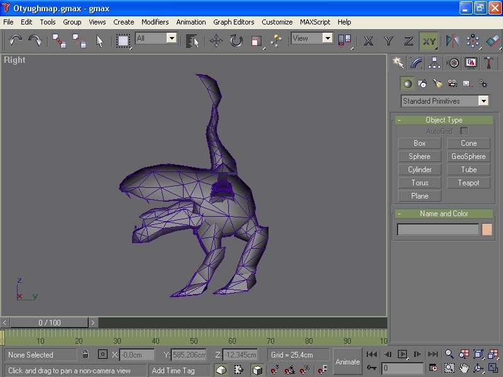
Task: Click the Undo arrow in the toolbar
Action: pyautogui.click(x=15, y=41)
